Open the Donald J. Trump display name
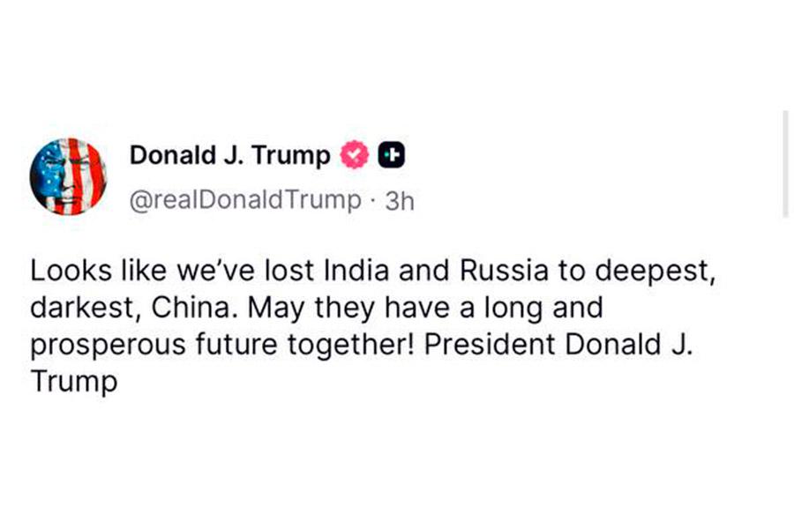The image size is (794, 529). [230, 156]
